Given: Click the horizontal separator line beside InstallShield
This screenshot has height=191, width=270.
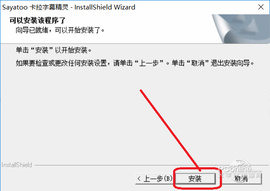Looking at the screenshot, I should coord(151,166).
